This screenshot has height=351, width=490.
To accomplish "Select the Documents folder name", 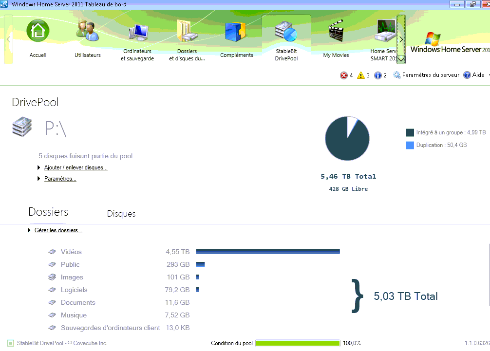I will (78, 303).
